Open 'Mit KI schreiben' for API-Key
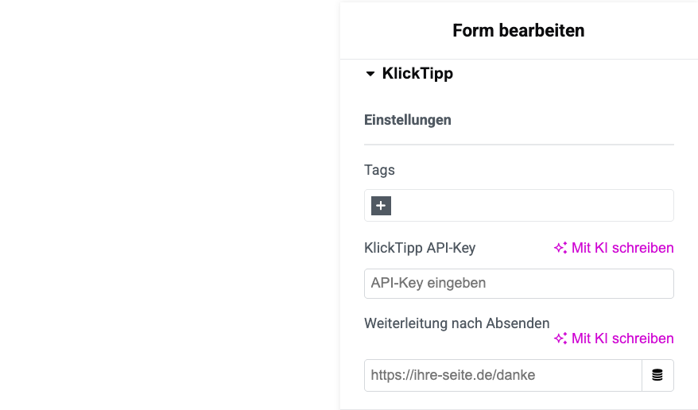This screenshot has height=410, width=698. point(622,248)
